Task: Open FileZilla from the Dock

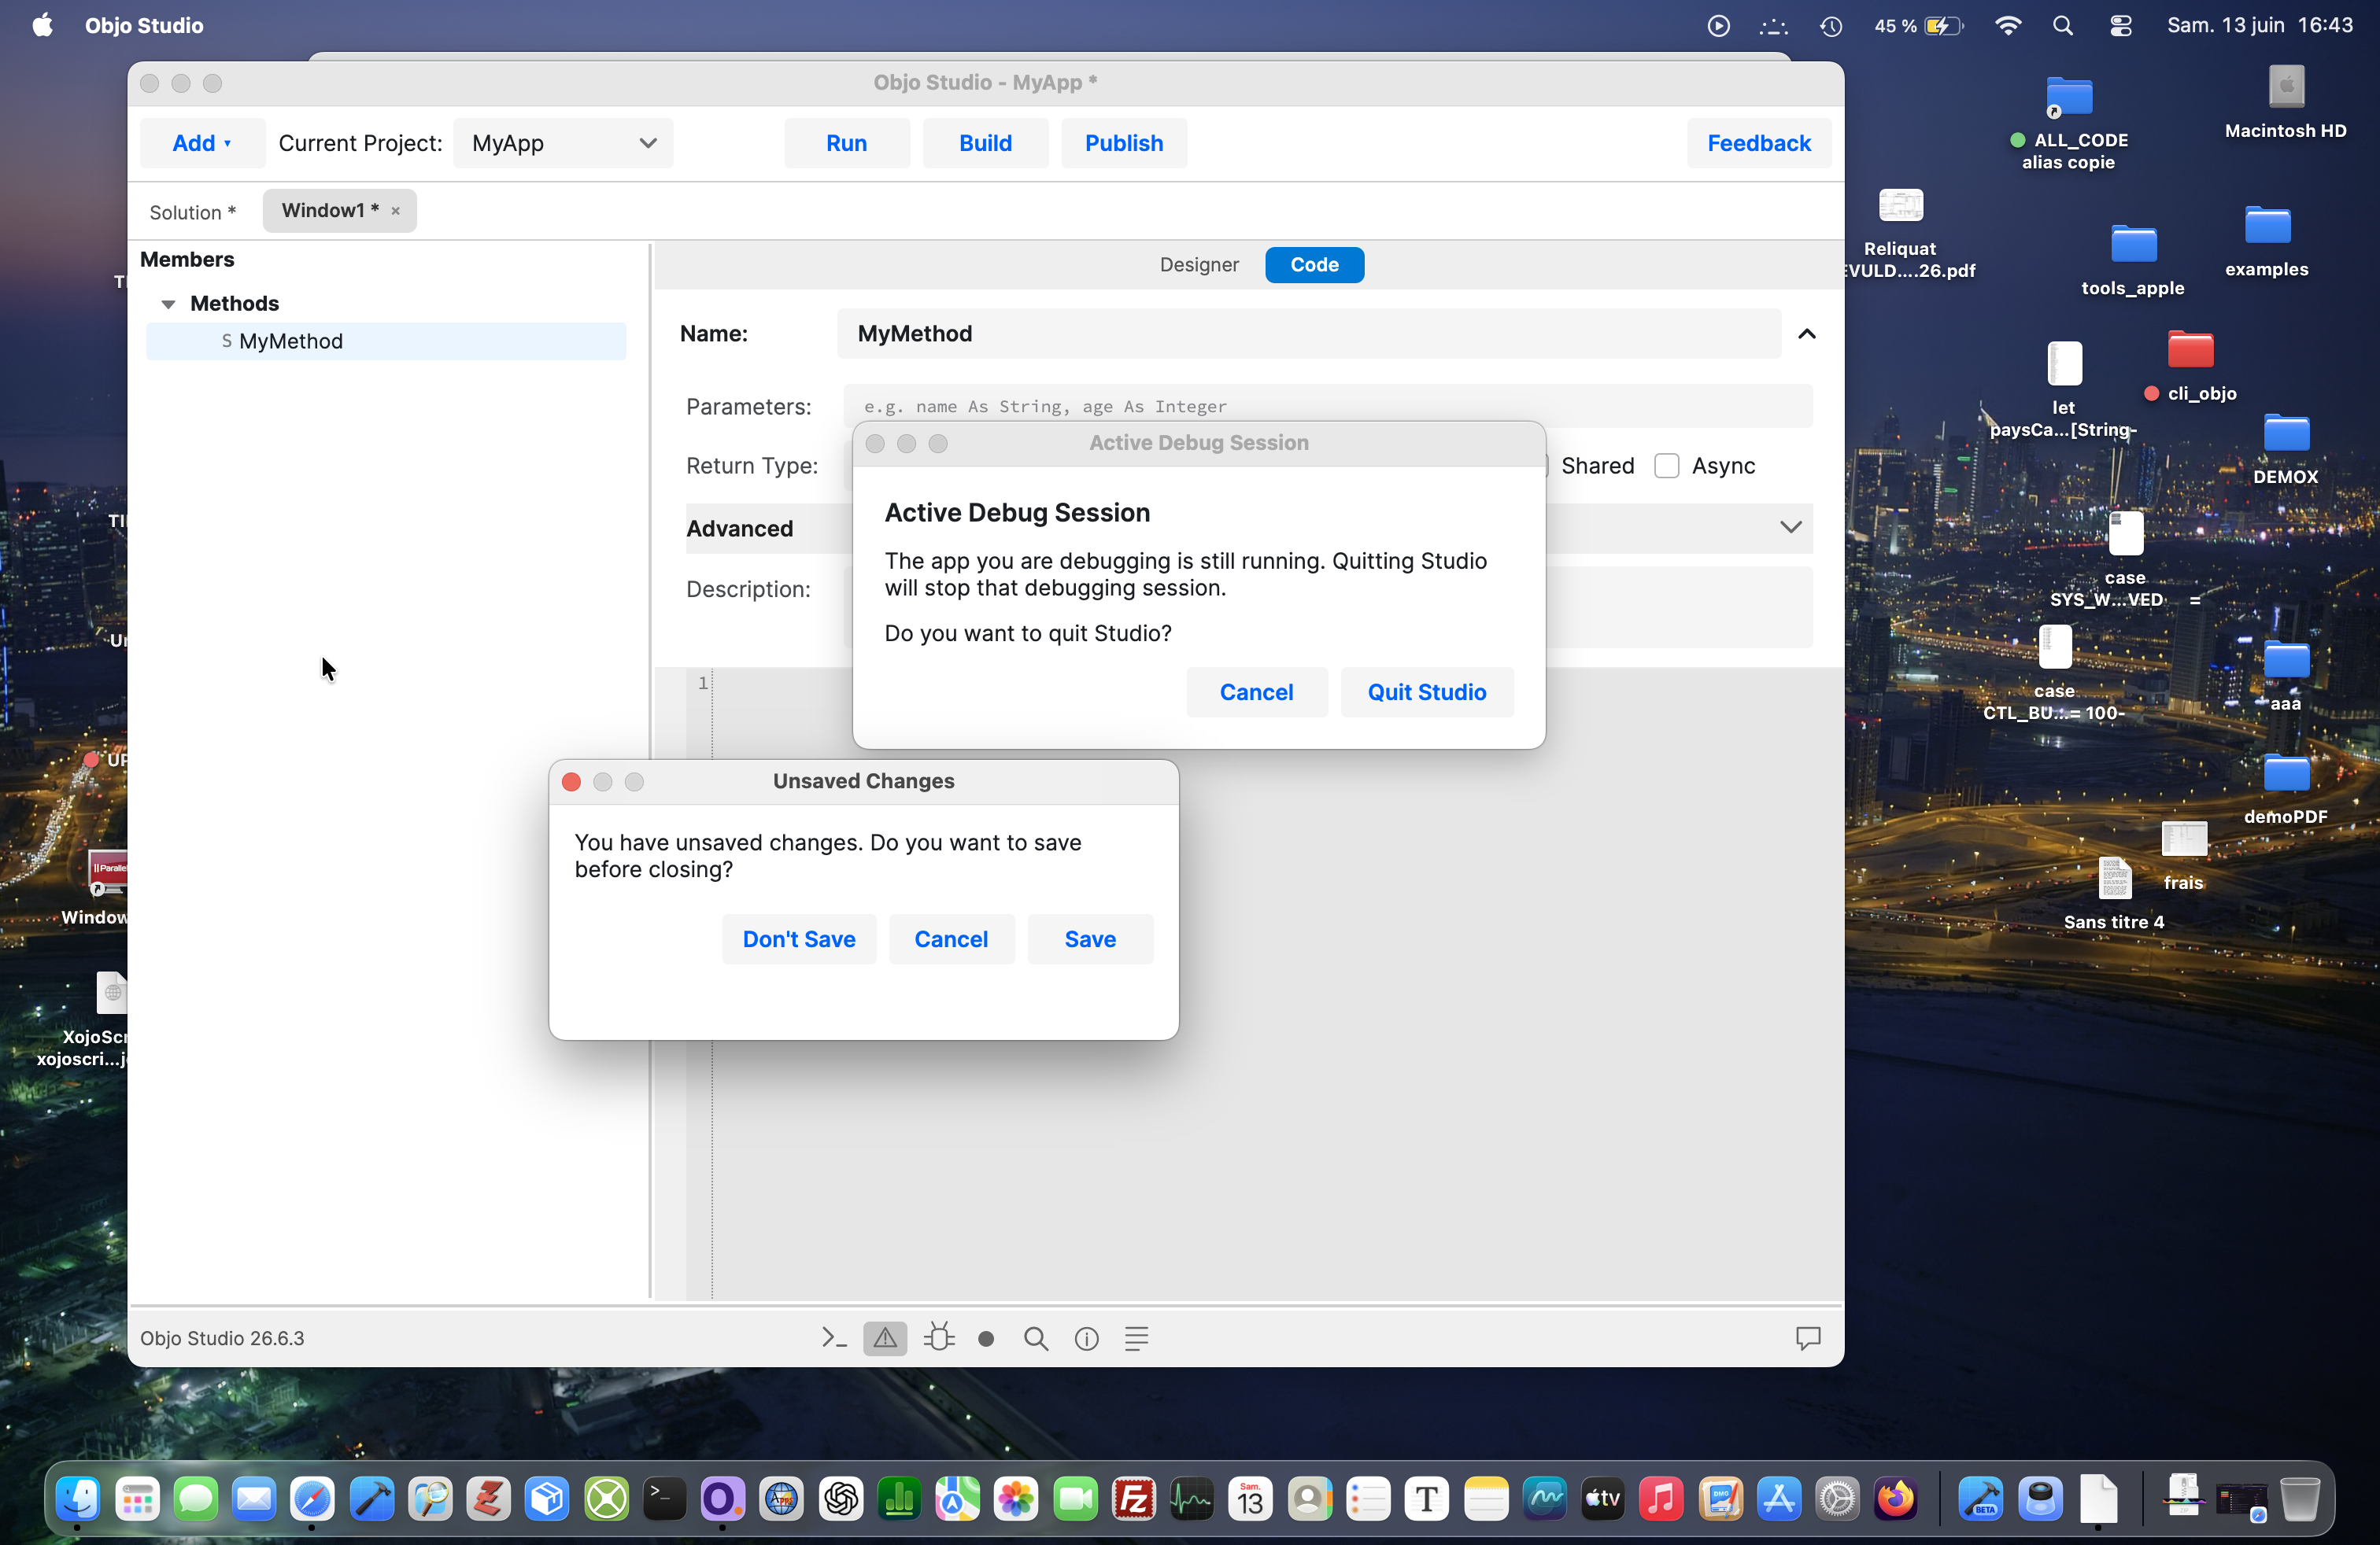Action: pos(1133,1498)
